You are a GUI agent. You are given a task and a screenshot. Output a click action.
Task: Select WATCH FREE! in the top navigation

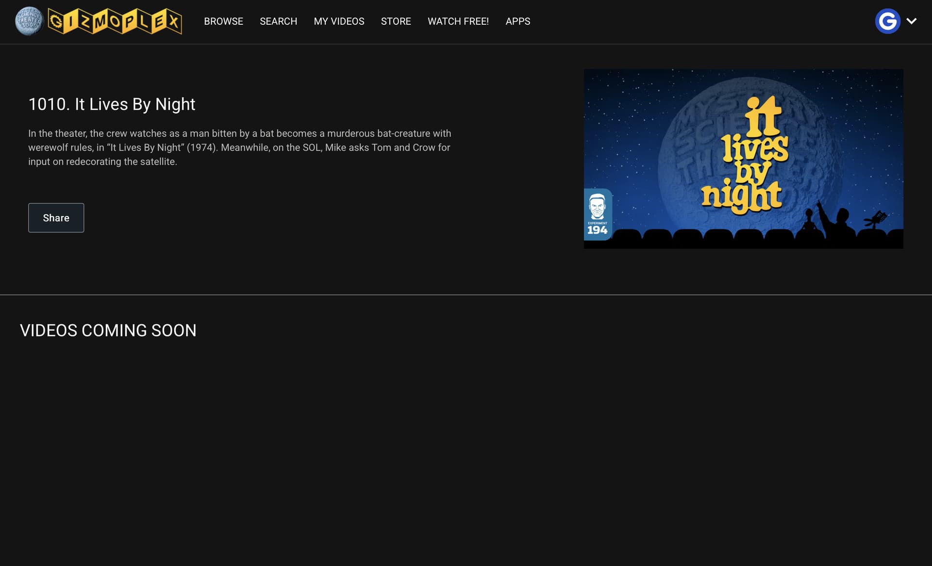[458, 21]
